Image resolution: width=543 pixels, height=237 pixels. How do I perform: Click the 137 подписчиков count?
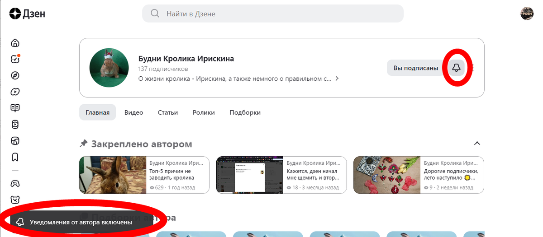pyautogui.click(x=163, y=69)
